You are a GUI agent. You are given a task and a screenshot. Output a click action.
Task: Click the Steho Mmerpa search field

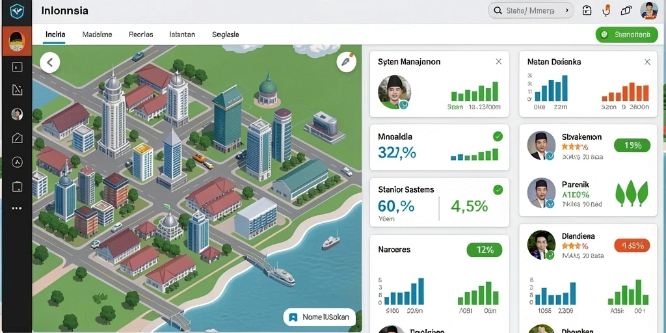(x=531, y=10)
